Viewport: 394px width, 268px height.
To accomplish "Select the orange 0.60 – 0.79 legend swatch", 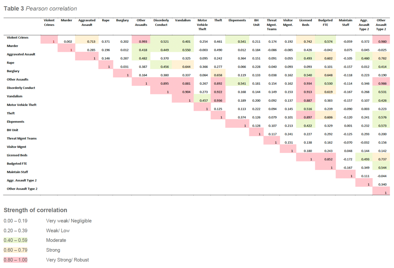I will (x=15, y=250).
